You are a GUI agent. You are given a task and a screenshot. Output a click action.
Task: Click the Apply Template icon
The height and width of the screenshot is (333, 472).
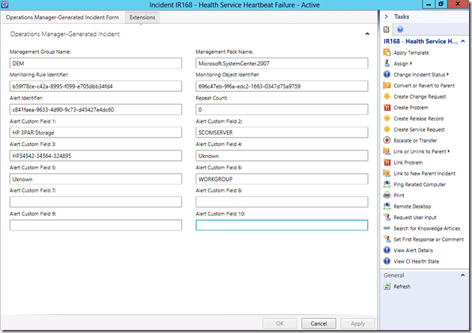coord(387,53)
